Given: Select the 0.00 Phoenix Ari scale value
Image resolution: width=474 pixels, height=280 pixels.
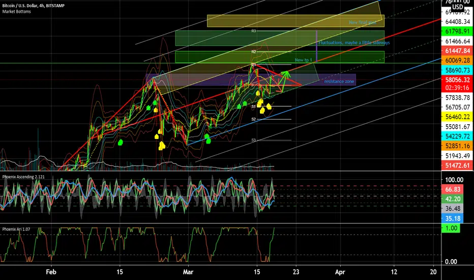Looking at the screenshot, I should tap(451, 261).
